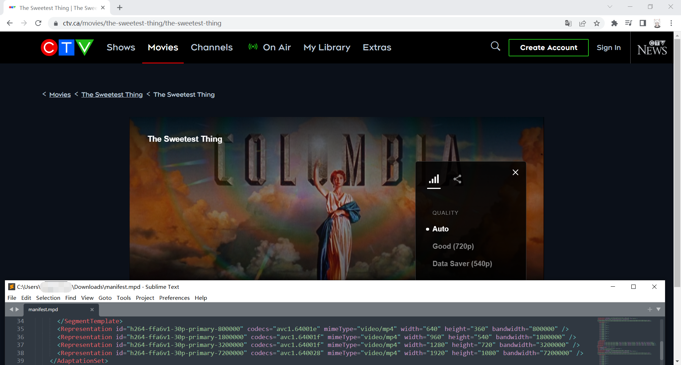The image size is (681, 365).
Task: Click Sign In
Action: pos(609,47)
